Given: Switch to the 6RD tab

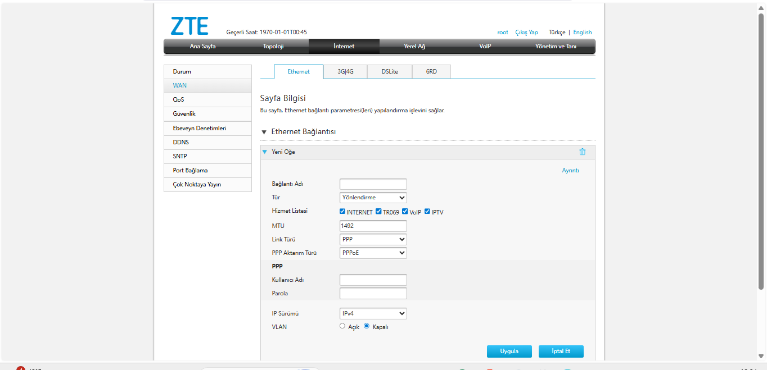Looking at the screenshot, I should [431, 72].
